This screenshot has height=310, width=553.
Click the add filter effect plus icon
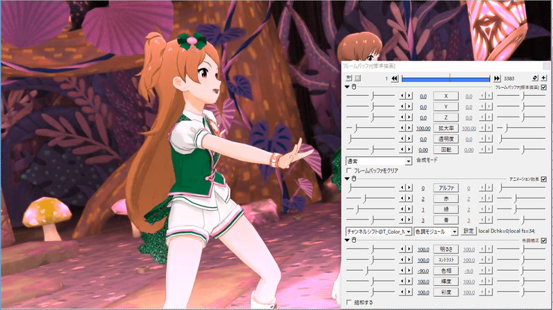pyautogui.click(x=543, y=78)
